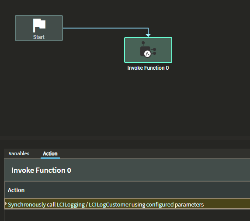
Task: Open the LCILogCustomer function link
Action: [110, 204]
